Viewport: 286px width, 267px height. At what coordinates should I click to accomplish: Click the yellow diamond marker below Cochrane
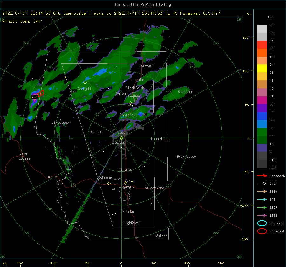click(109, 184)
